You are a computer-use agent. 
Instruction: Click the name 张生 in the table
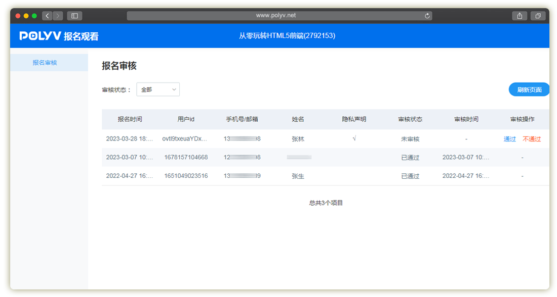[298, 176]
